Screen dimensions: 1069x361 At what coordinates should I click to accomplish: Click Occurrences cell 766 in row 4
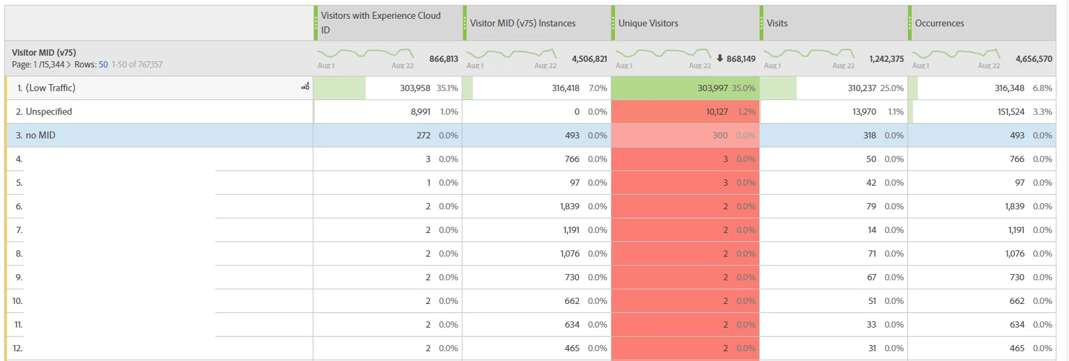point(983,159)
